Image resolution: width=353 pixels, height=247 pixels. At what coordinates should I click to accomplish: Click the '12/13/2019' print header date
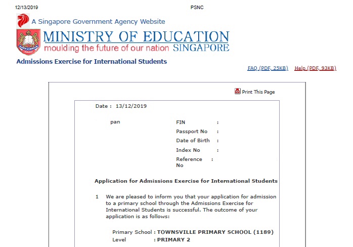(x=27, y=8)
